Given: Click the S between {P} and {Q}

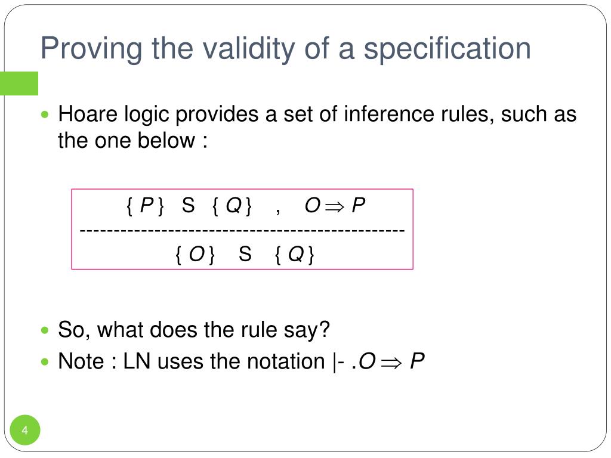Looking at the screenshot, I should tap(188, 205).
